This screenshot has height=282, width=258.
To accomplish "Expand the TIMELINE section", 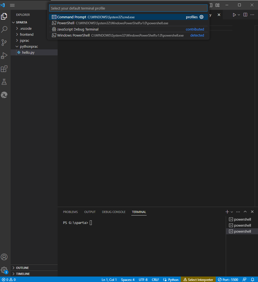I will pos(34,274).
